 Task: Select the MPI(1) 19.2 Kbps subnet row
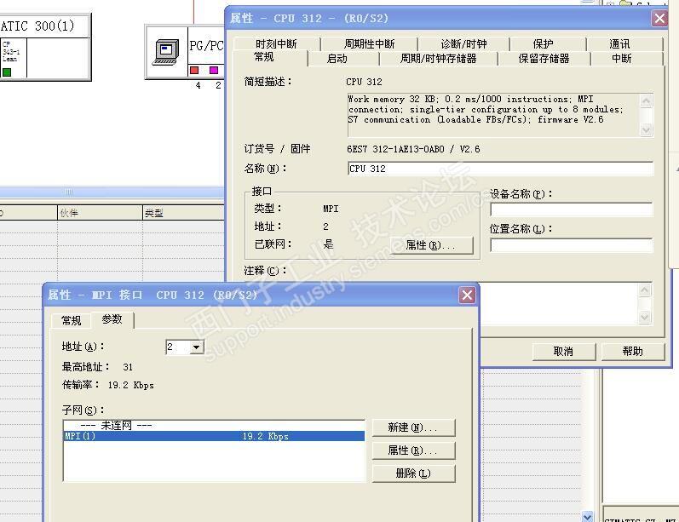214,436
